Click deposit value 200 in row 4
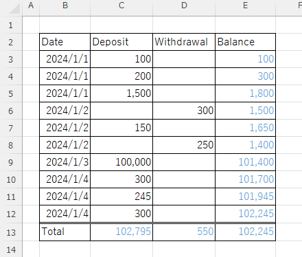302x257 pixels. click(x=121, y=76)
